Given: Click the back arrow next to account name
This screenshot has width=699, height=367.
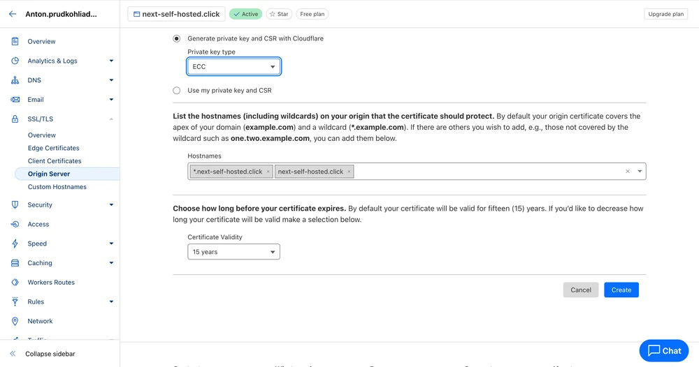Looking at the screenshot, I should tap(13, 14).
